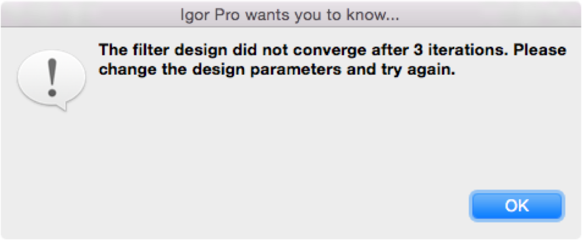Click the OK button

coord(517,206)
